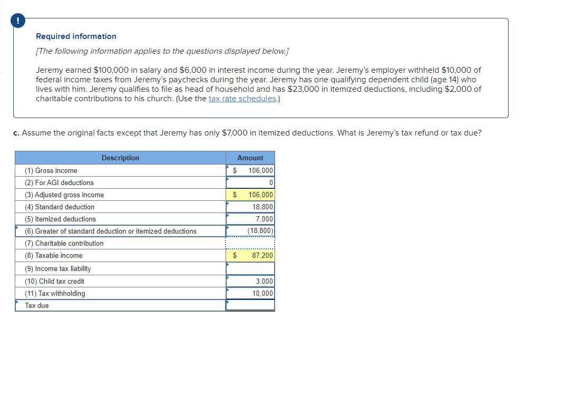574x396 pixels.
Task: Click the For AGI deductions amount field
Action: [x=250, y=182]
